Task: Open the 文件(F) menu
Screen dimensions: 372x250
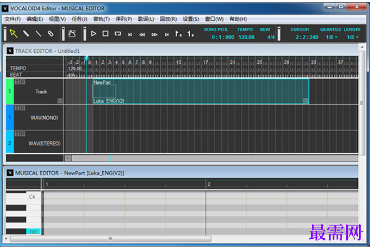Action: click(x=12, y=19)
